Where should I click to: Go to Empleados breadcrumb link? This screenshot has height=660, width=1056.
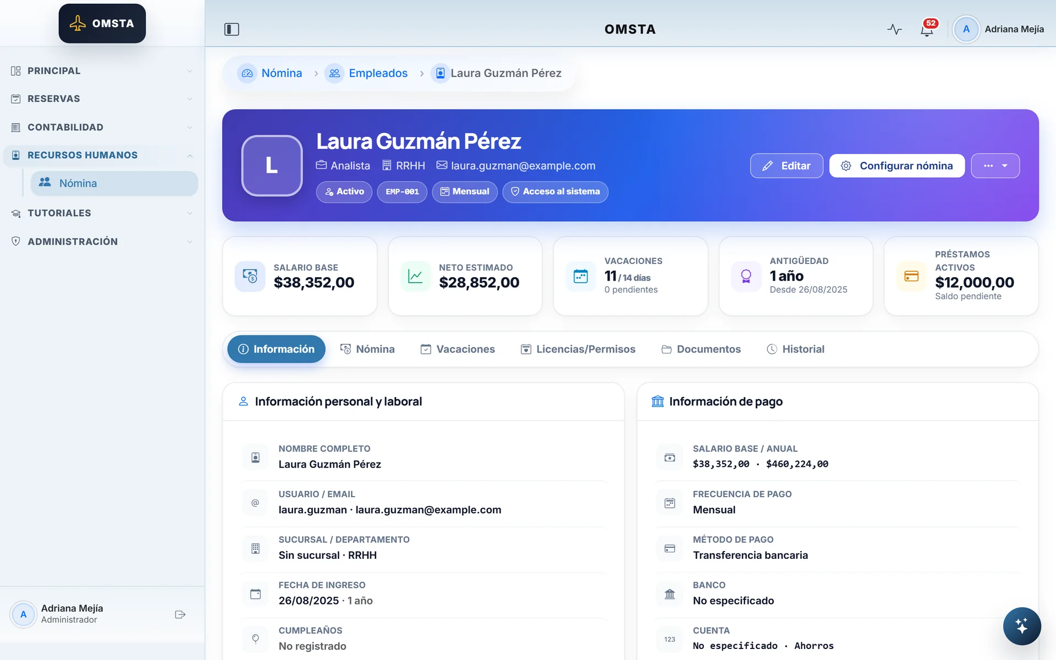click(x=366, y=73)
